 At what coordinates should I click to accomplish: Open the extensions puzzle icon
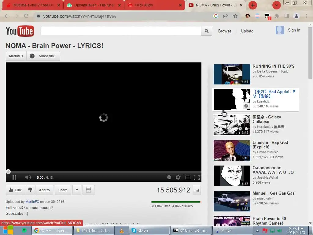pyautogui.click(x=277, y=16)
